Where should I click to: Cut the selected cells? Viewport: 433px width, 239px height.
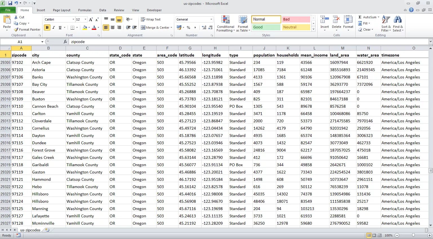(19, 17)
